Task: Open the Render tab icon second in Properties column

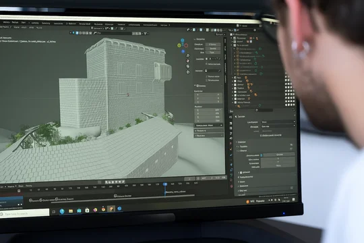Action: pos(231,123)
